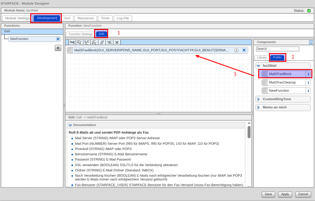315x201 pixels.
Task: Click into the components Search field
Action: pos(277,49)
